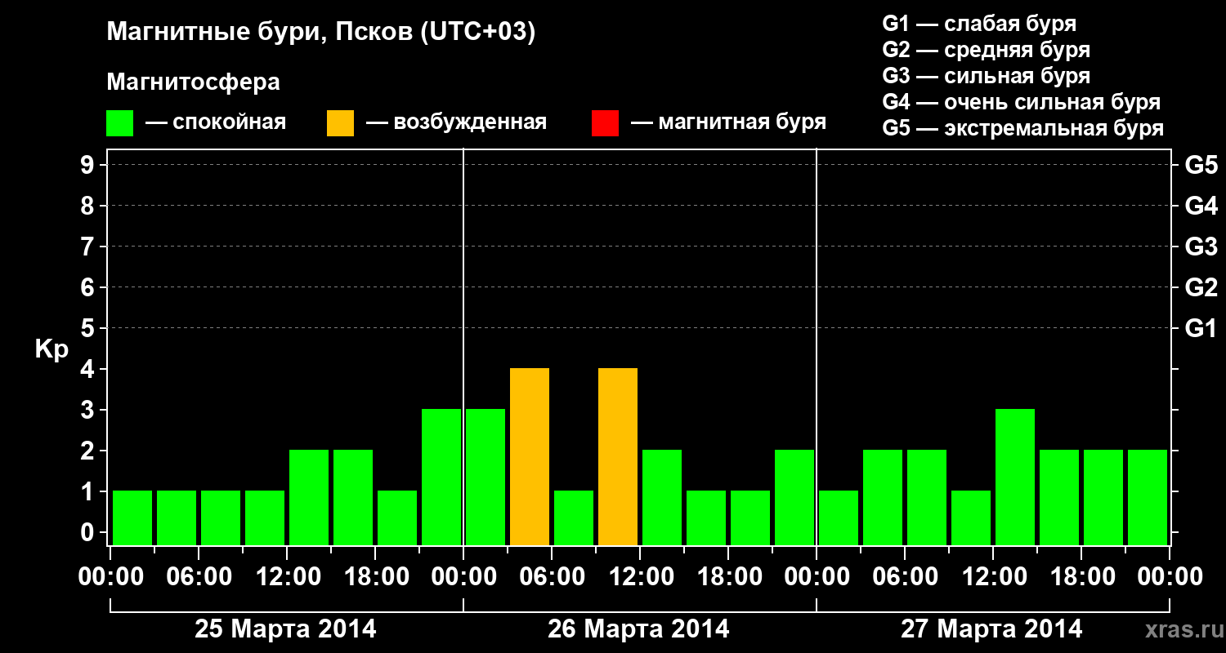Click the 00:00 label starting 27 Марта
This screenshot has height=653, width=1226.
(818, 577)
